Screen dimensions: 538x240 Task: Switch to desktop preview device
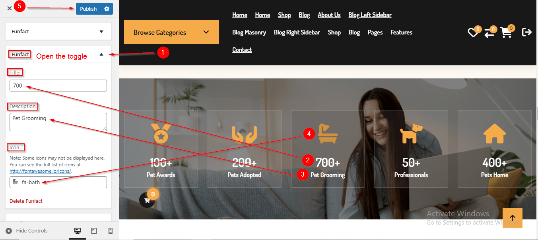78,231
